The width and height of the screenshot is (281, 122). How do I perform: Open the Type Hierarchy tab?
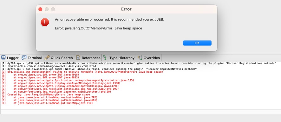pos(119,58)
